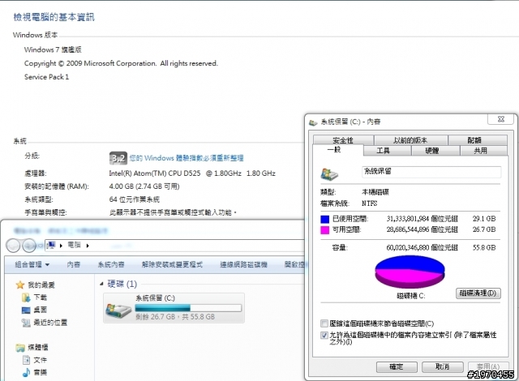The width and height of the screenshot is (519, 381).
Task: Click the 套用 apply button
Action: tap(488, 366)
